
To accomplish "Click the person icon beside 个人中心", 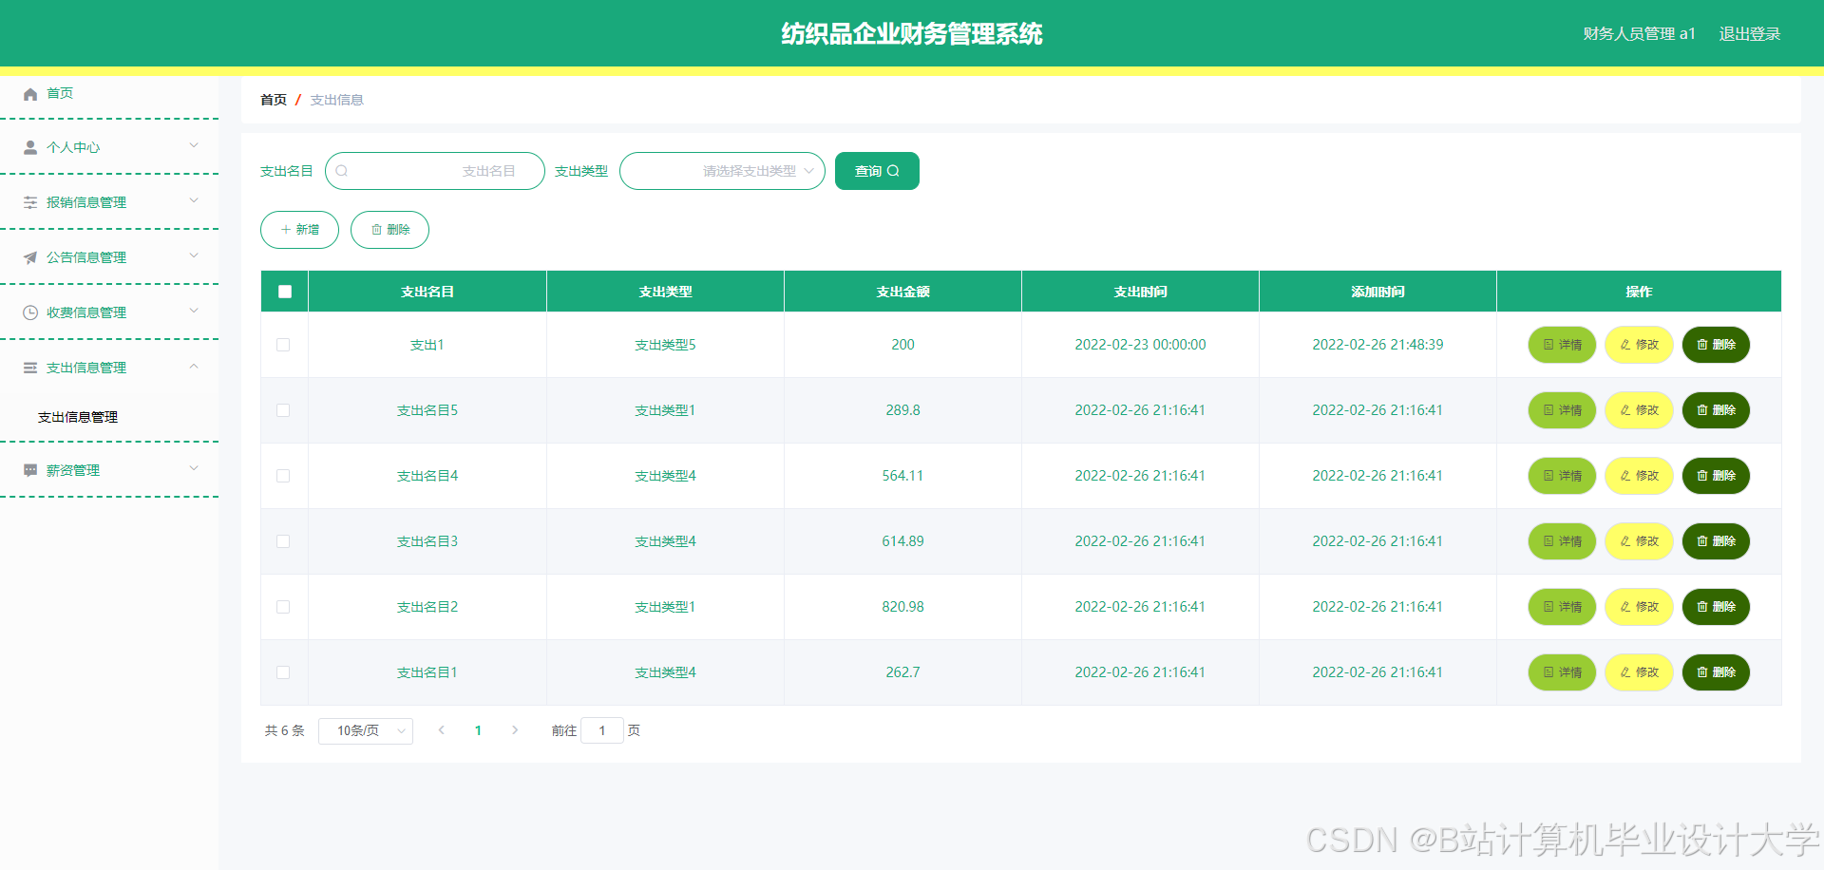I will (30, 147).
